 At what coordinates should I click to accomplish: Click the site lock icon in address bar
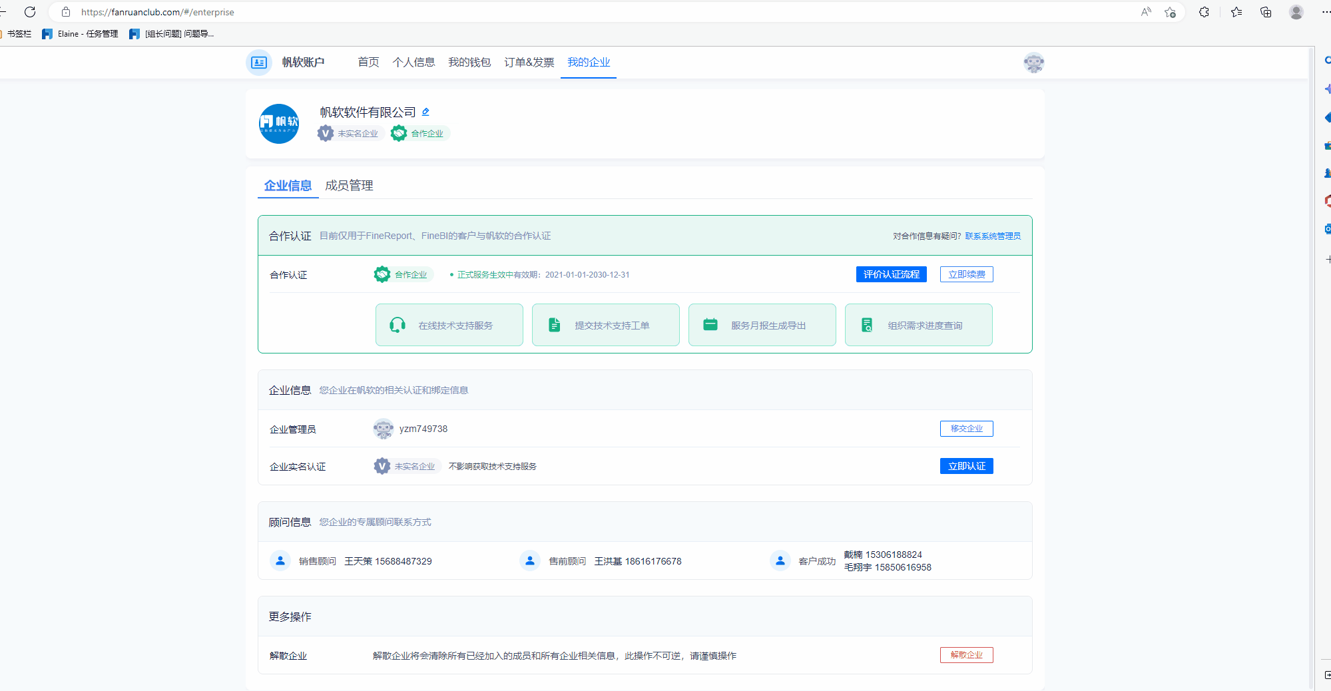pos(66,12)
